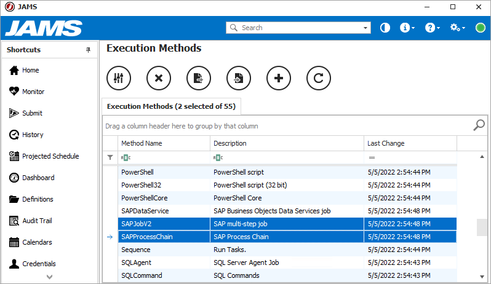Select the SQLAgent row
Viewport: 491px width, 284px height.
click(287, 262)
